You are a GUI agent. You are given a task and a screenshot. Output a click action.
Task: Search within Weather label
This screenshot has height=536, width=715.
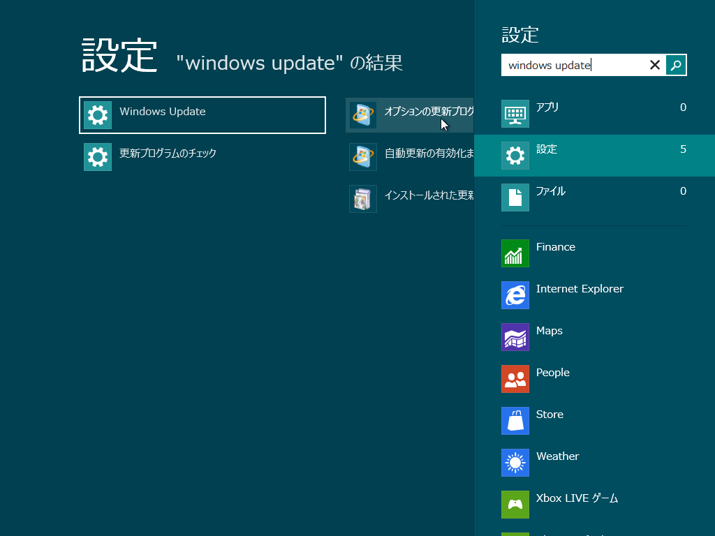click(558, 456)
